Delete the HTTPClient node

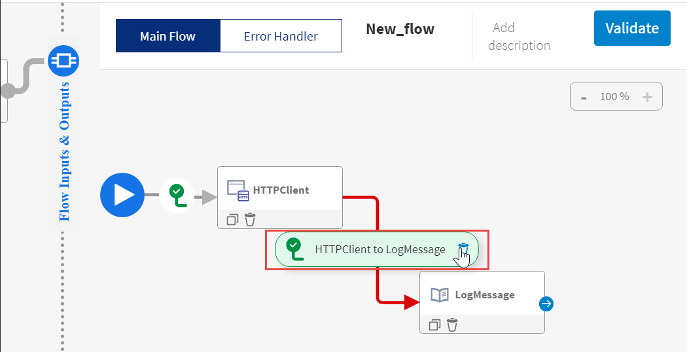250,220
